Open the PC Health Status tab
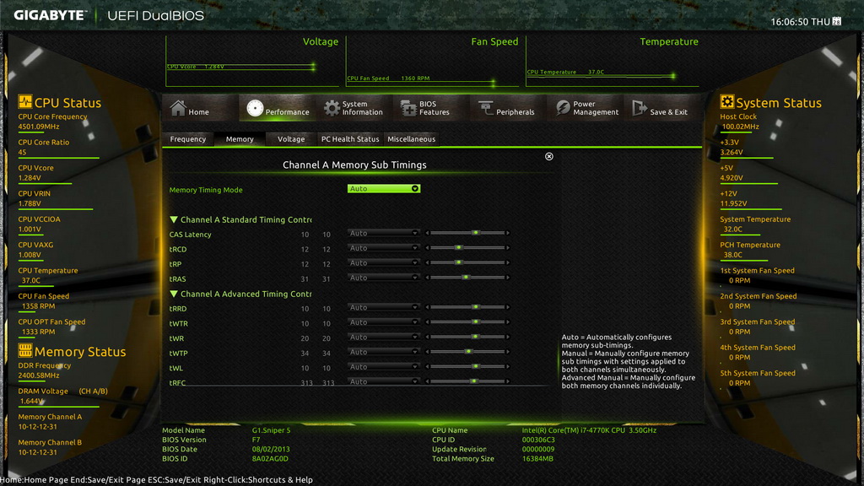 pyautogui.click(x=350, y=139)
